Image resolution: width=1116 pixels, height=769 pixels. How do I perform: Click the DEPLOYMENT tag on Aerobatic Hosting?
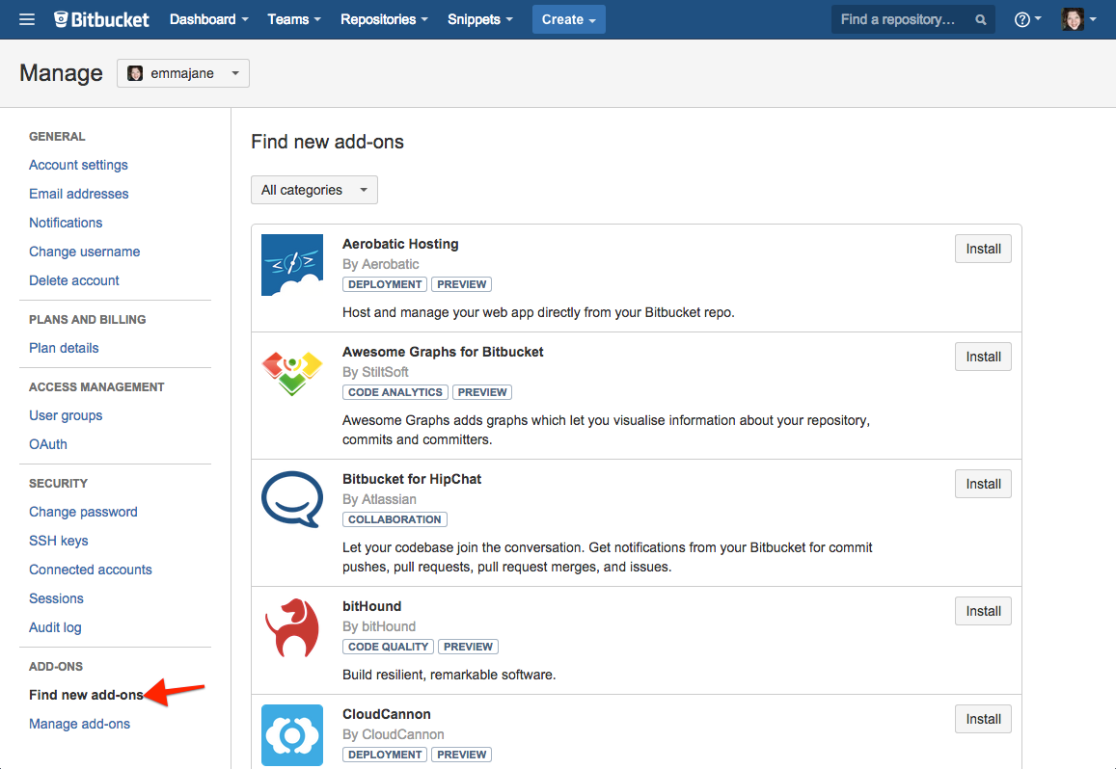click(384, 283)
